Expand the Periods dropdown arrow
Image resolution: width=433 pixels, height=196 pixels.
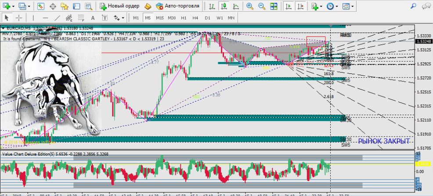tap(337, 6)
